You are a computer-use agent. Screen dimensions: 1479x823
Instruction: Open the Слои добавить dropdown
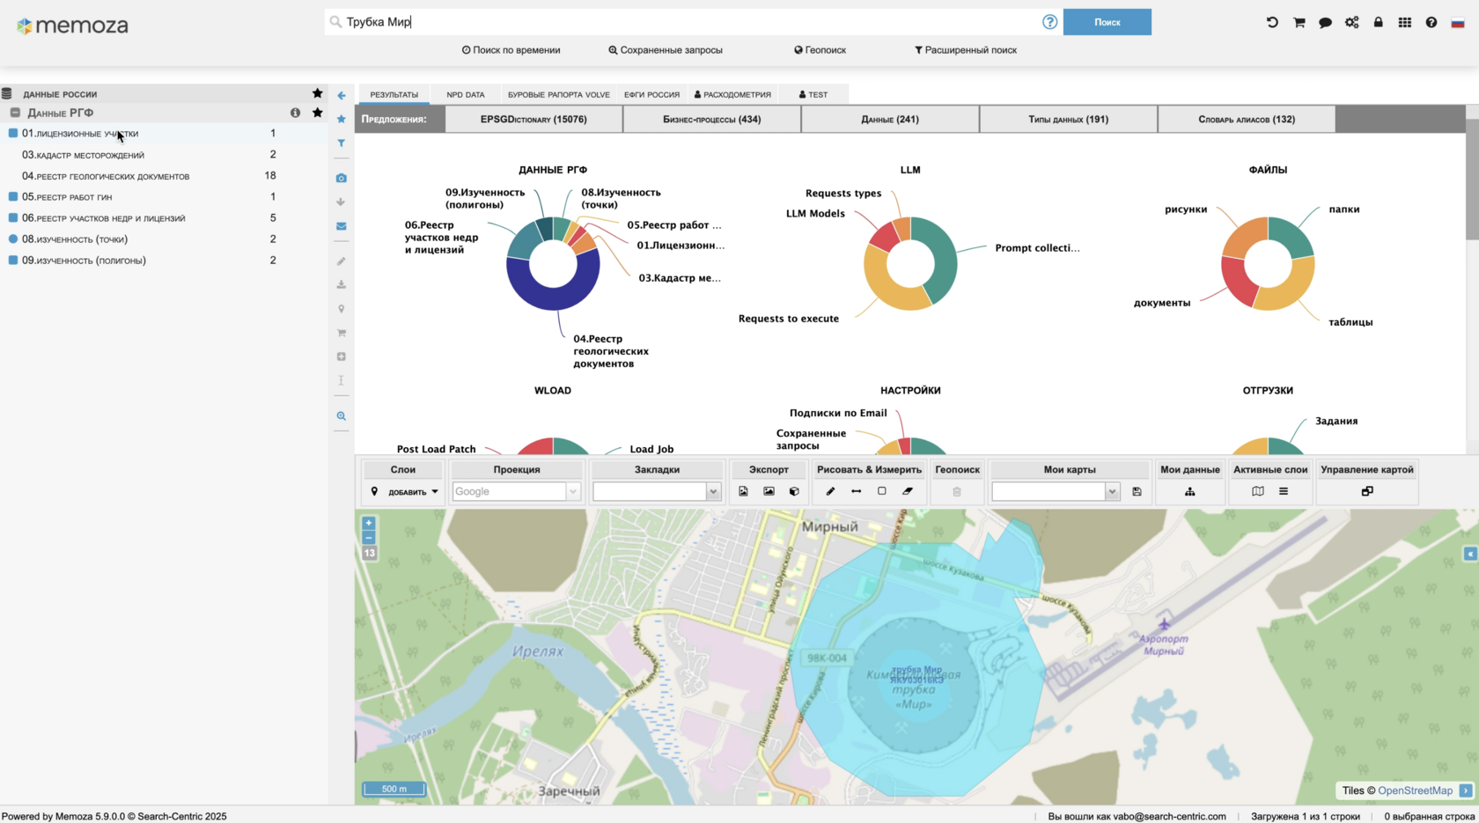pyautogui.click(x=405, y=491)
